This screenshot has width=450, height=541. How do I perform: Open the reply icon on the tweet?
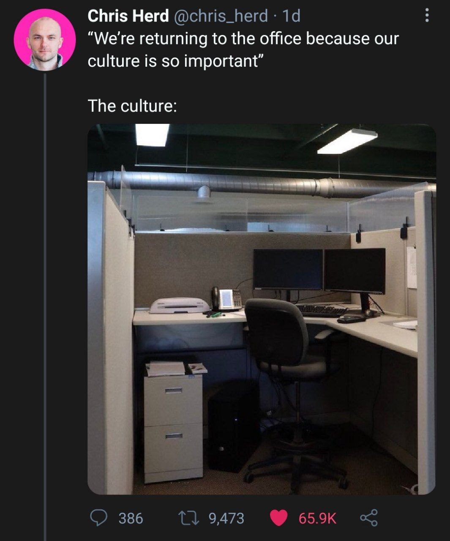(99, 518)
